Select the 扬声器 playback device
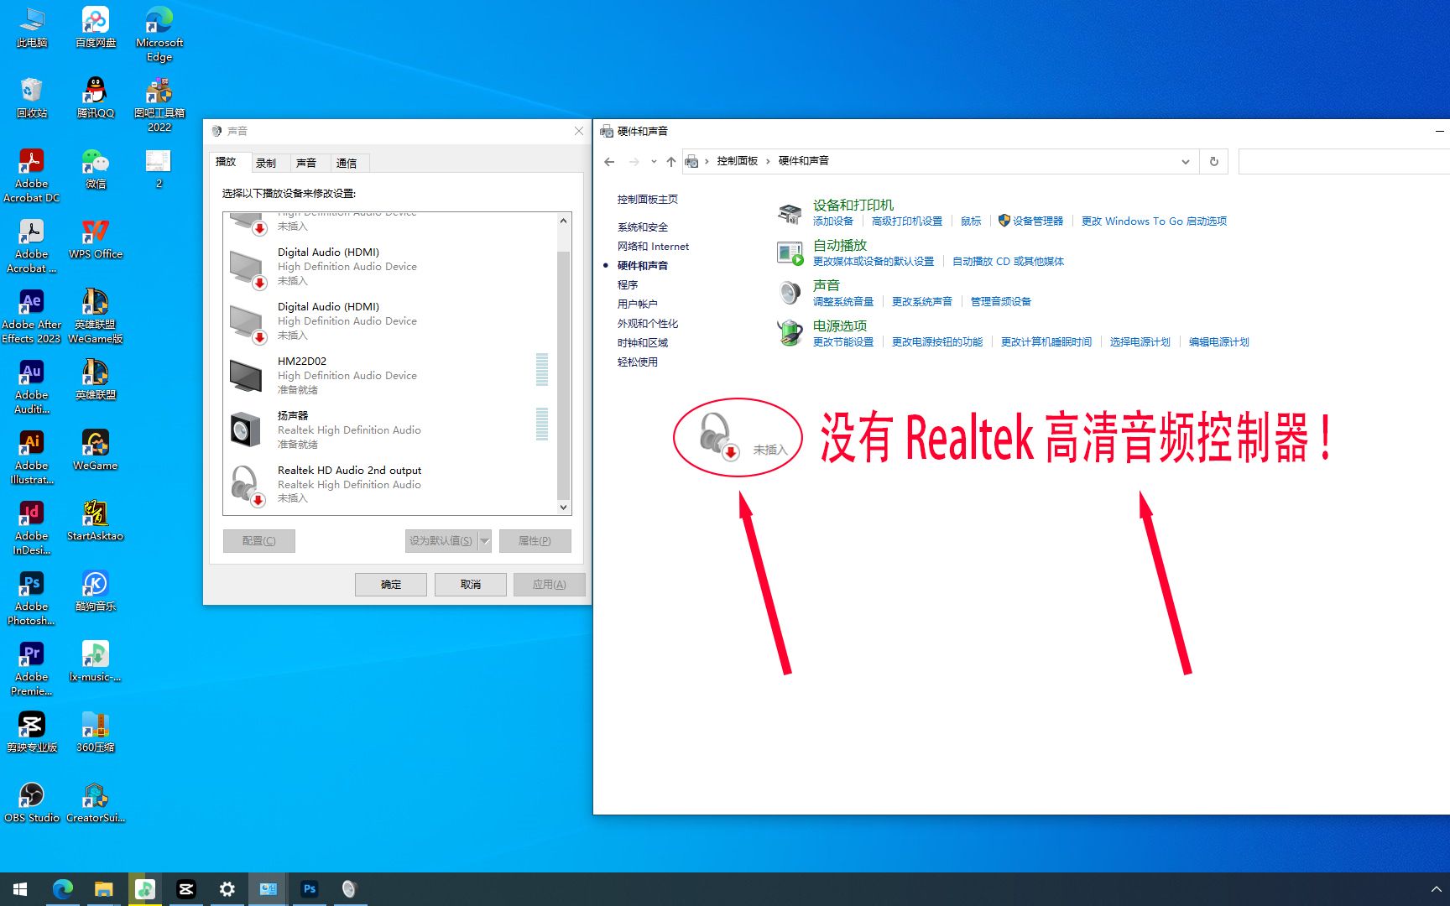1450x906 pixels. 389,430
